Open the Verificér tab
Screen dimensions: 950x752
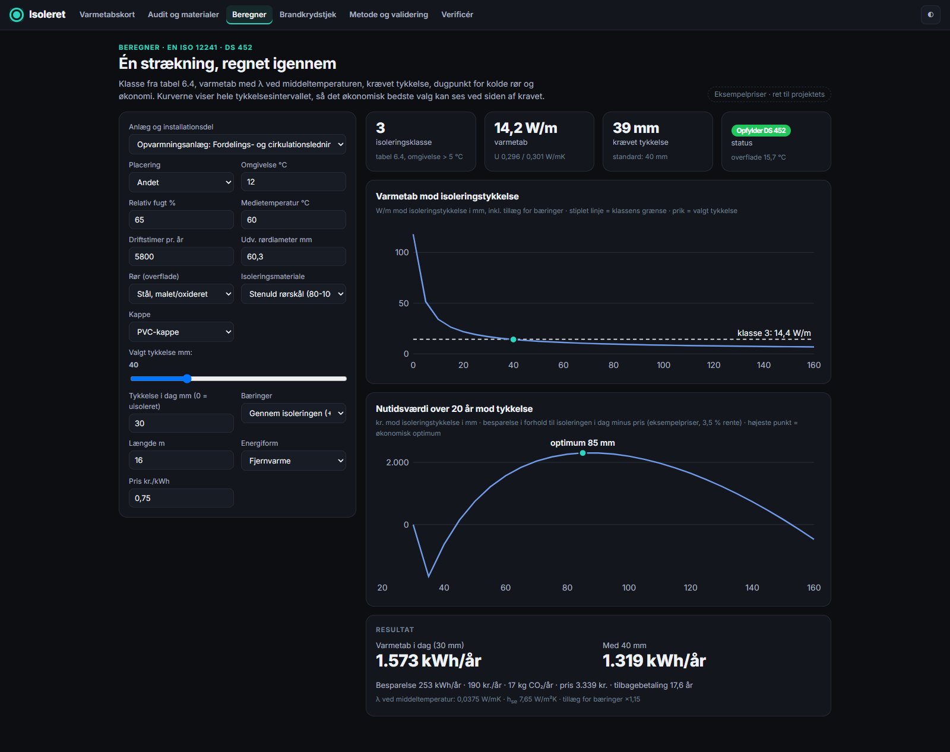457,14
